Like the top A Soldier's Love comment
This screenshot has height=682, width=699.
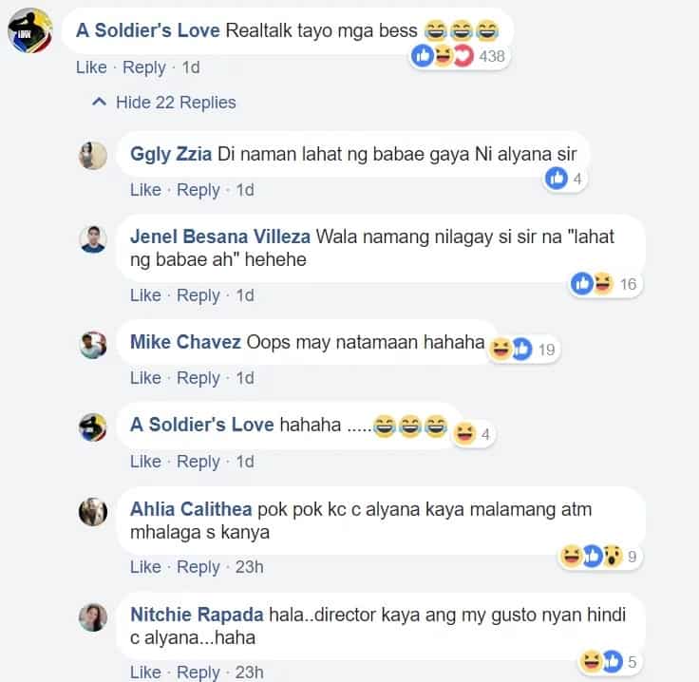(x=91, y=67)
